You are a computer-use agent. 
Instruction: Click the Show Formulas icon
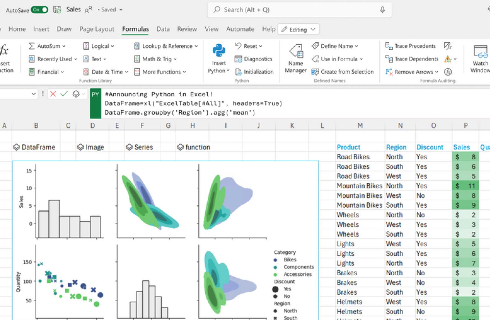(x=448, y=46)
